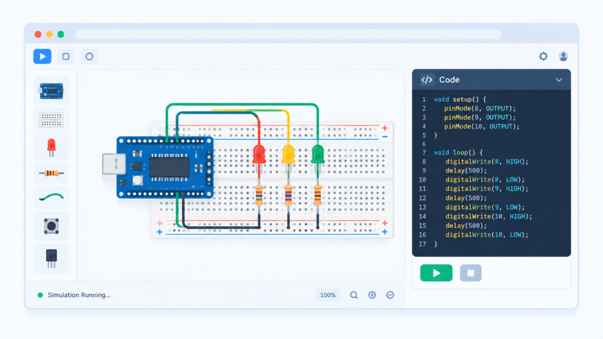Click the Code panel title
Viewport: 603px width, 339px height.
point(449,80)
